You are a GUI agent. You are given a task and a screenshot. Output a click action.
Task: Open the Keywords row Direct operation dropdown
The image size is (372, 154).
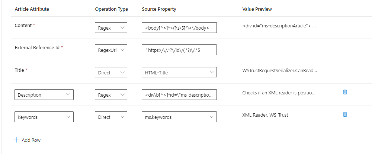(111, 117)
